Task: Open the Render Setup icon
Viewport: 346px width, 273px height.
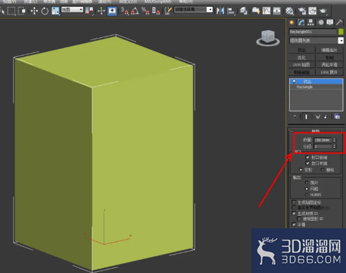Action: [x=302, y=11]
